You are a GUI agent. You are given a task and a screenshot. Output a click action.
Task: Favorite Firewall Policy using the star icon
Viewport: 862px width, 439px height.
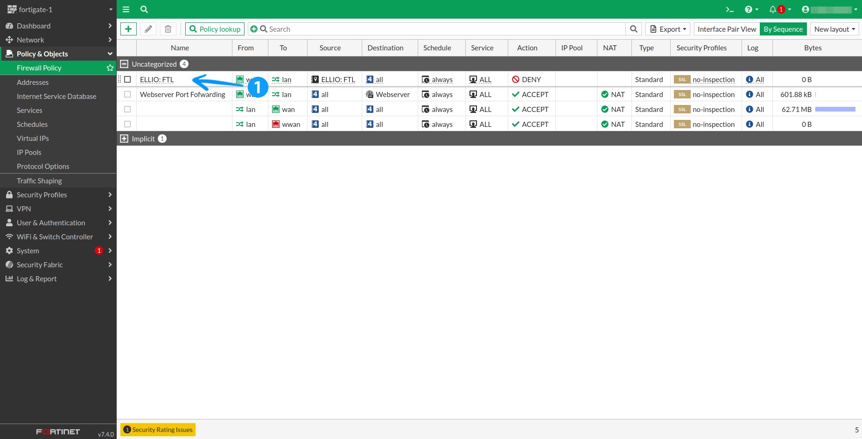[110, 68]
